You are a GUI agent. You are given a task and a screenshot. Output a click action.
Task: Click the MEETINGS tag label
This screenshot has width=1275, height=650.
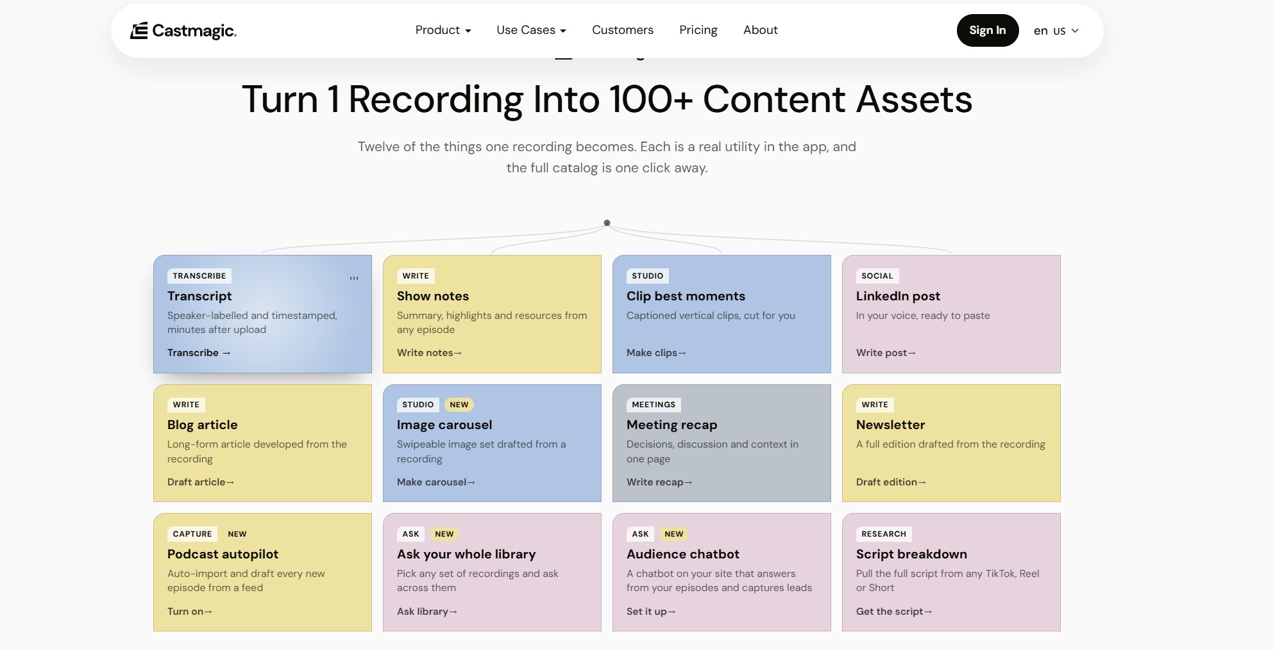[x=654, y=405]
